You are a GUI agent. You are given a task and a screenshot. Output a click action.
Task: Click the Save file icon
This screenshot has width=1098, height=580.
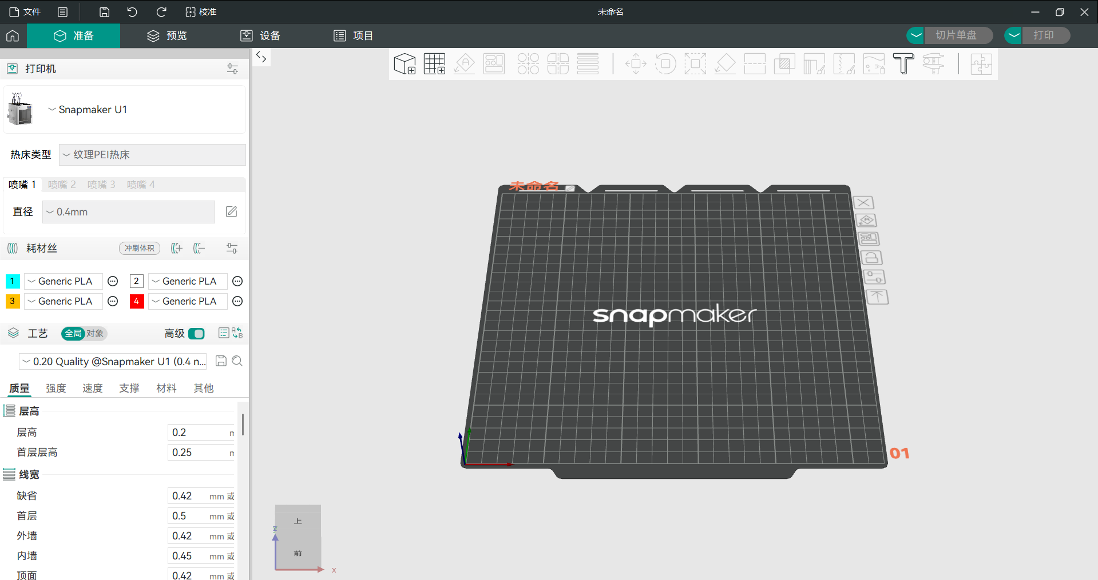(104, 12)
